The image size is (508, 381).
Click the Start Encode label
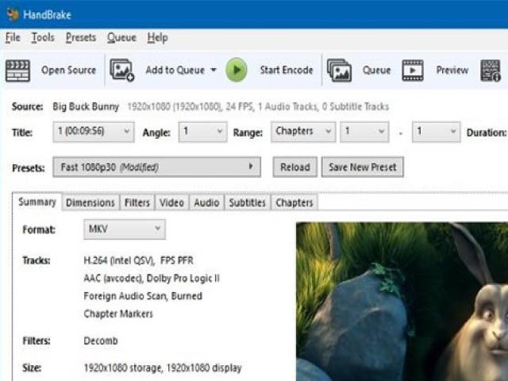click(287, 71)
